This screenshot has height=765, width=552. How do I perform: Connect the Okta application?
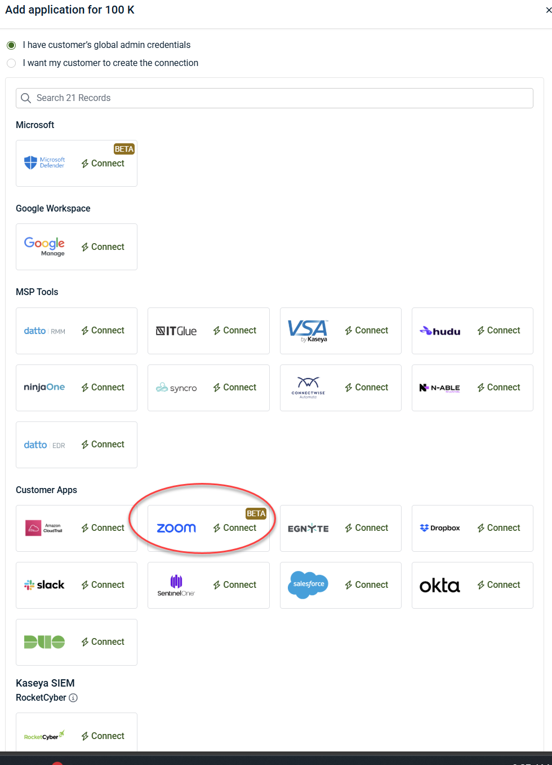point(499,585)
